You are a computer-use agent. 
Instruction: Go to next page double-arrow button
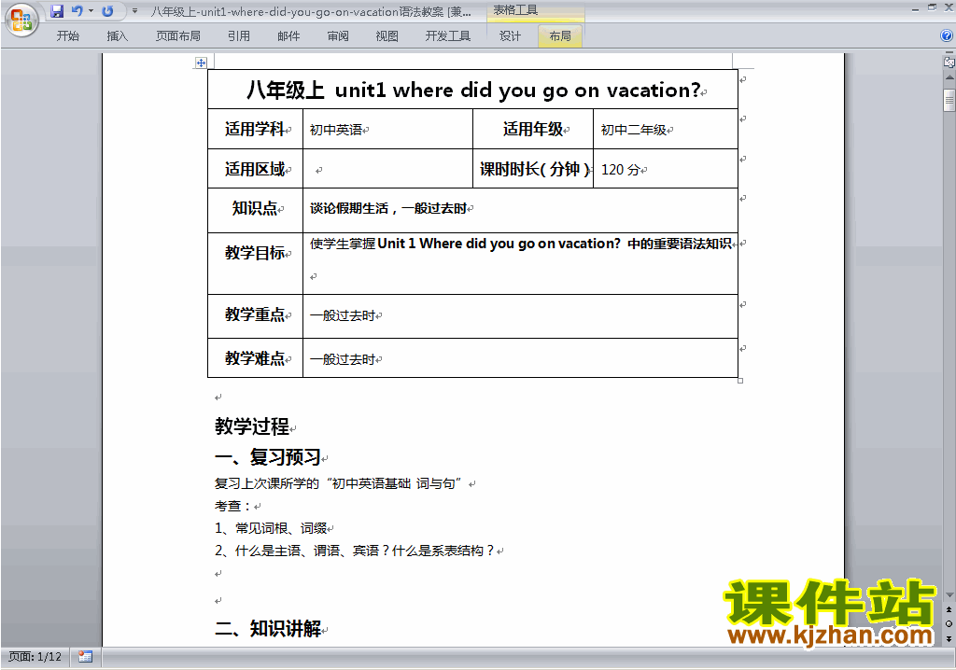949,638
